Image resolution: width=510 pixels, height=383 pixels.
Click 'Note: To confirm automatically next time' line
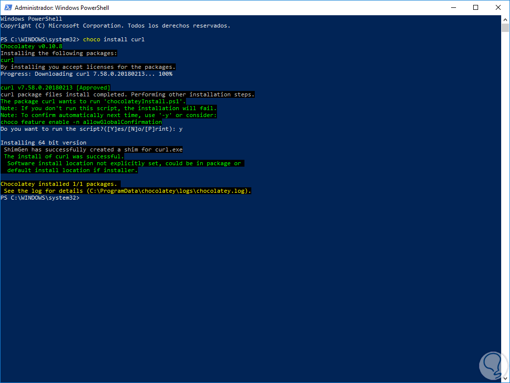click(108, 115)
